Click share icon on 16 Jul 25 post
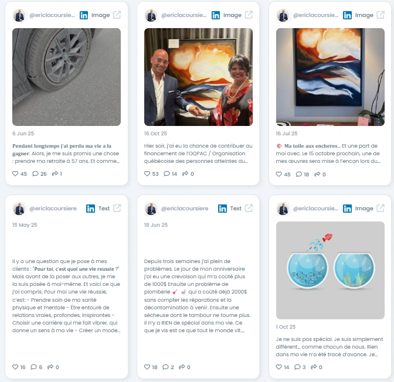Viewport: 394px width, 382px height. [x=317, y=174]
